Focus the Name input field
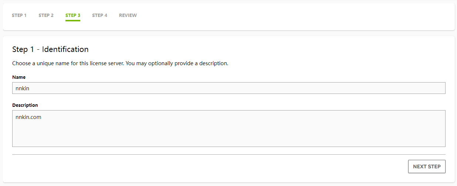This screenshot has height=186, width=457. point(228,88)
